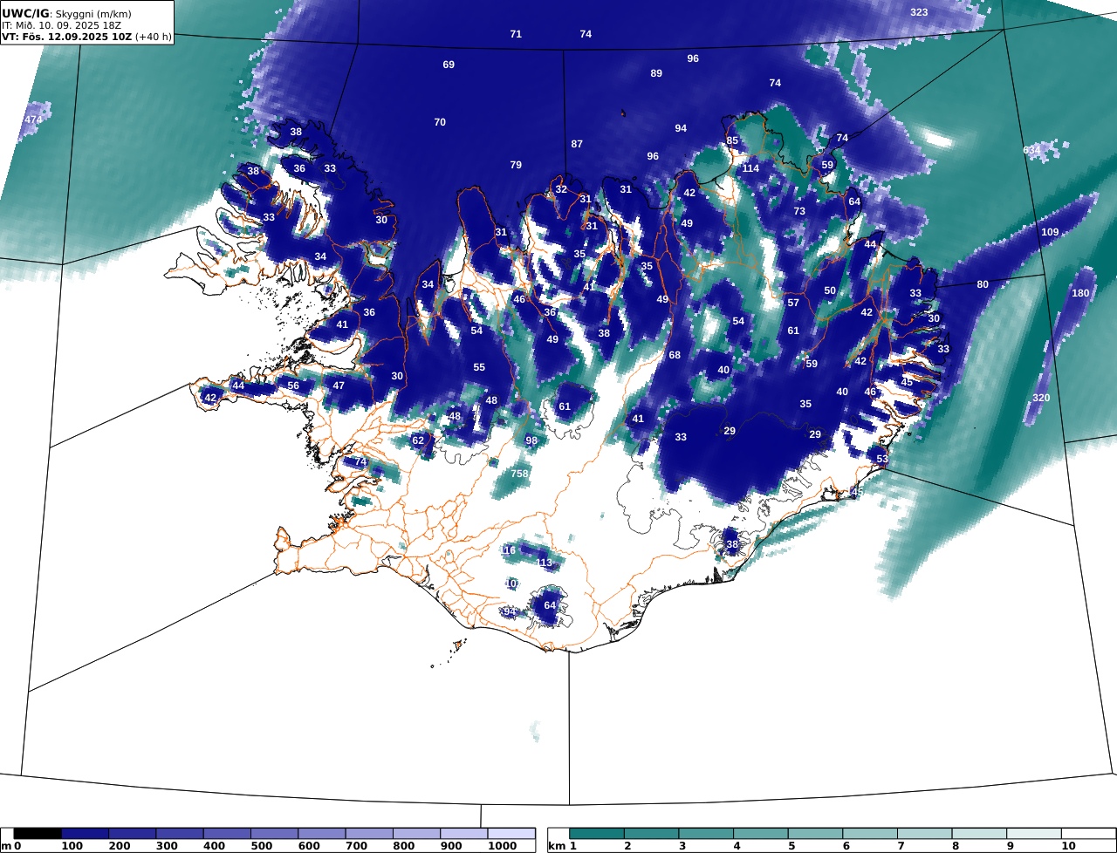1117x853 pixels.
Task: Select the map value 55
Action: [x=479, y=367]
